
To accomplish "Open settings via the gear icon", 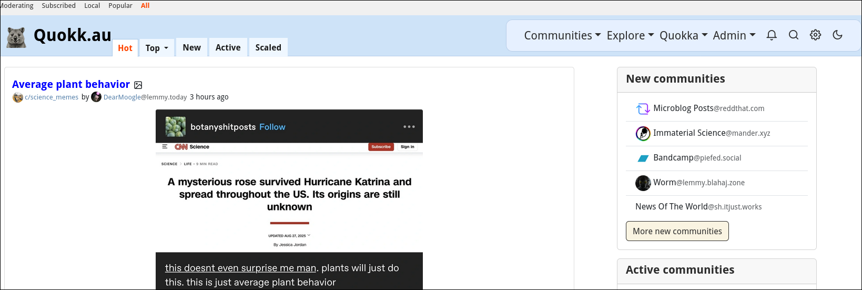I will [815, 35].
